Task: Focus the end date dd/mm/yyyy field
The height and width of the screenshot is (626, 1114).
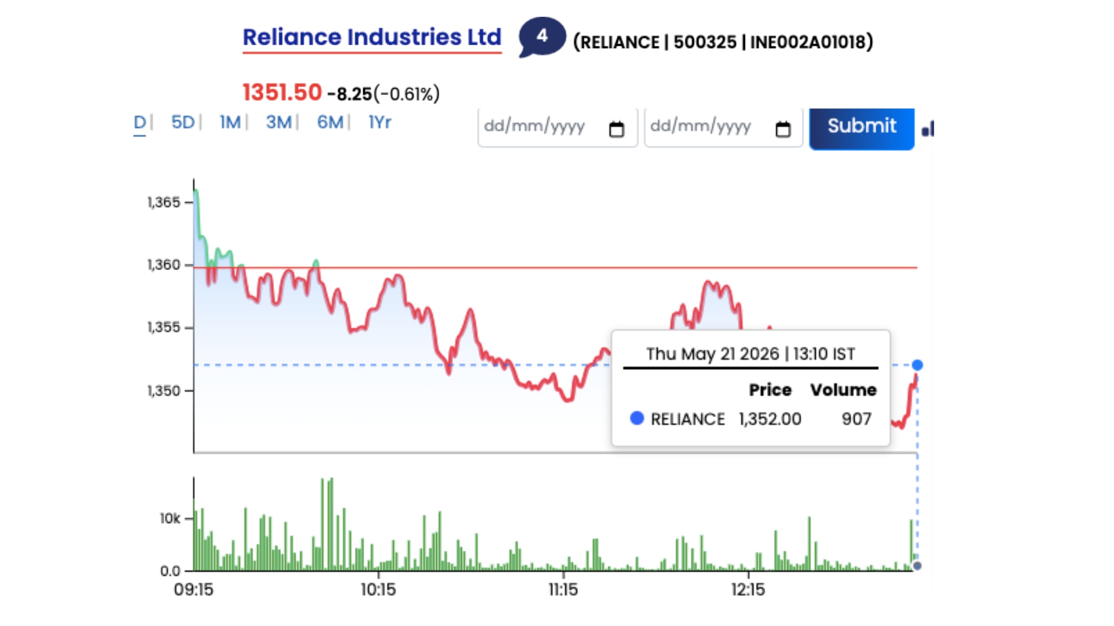Action: (x=724, y=128)
